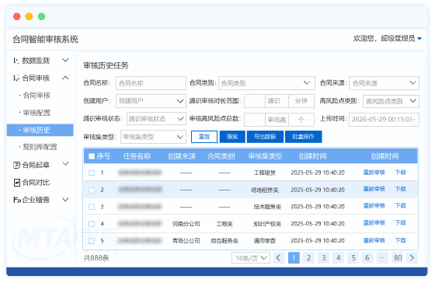Screen dimensions: 435x283
Task: Click the 综合服务类 cell
Action: [224, 241]
